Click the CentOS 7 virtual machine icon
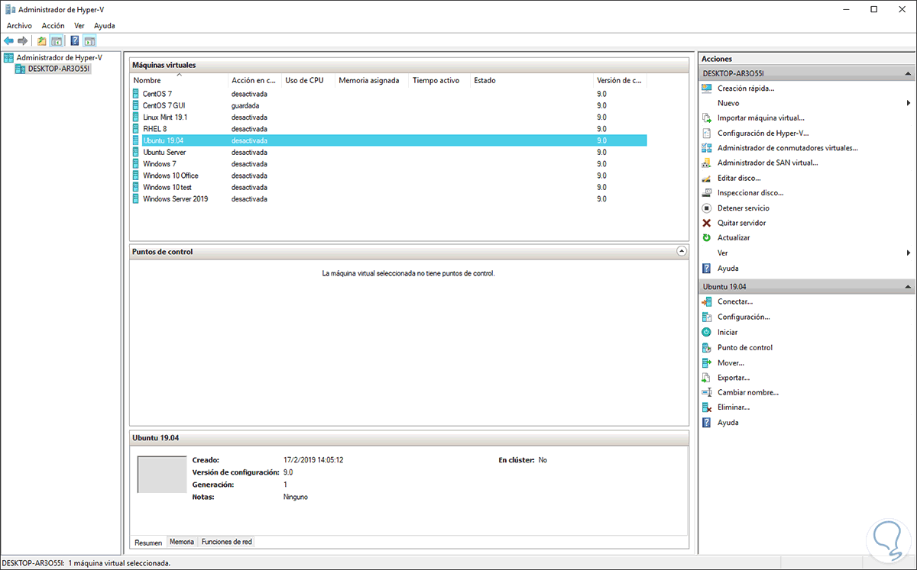917x570 pixels. click(136, 94)
